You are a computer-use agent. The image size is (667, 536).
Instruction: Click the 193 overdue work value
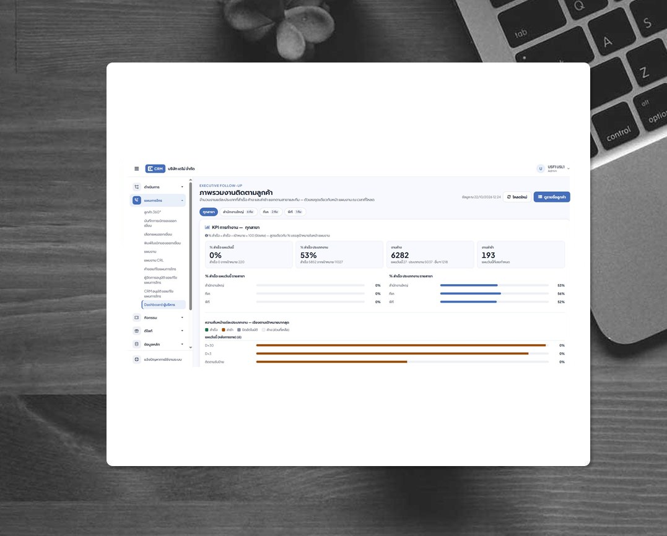(x=489, y=255)
